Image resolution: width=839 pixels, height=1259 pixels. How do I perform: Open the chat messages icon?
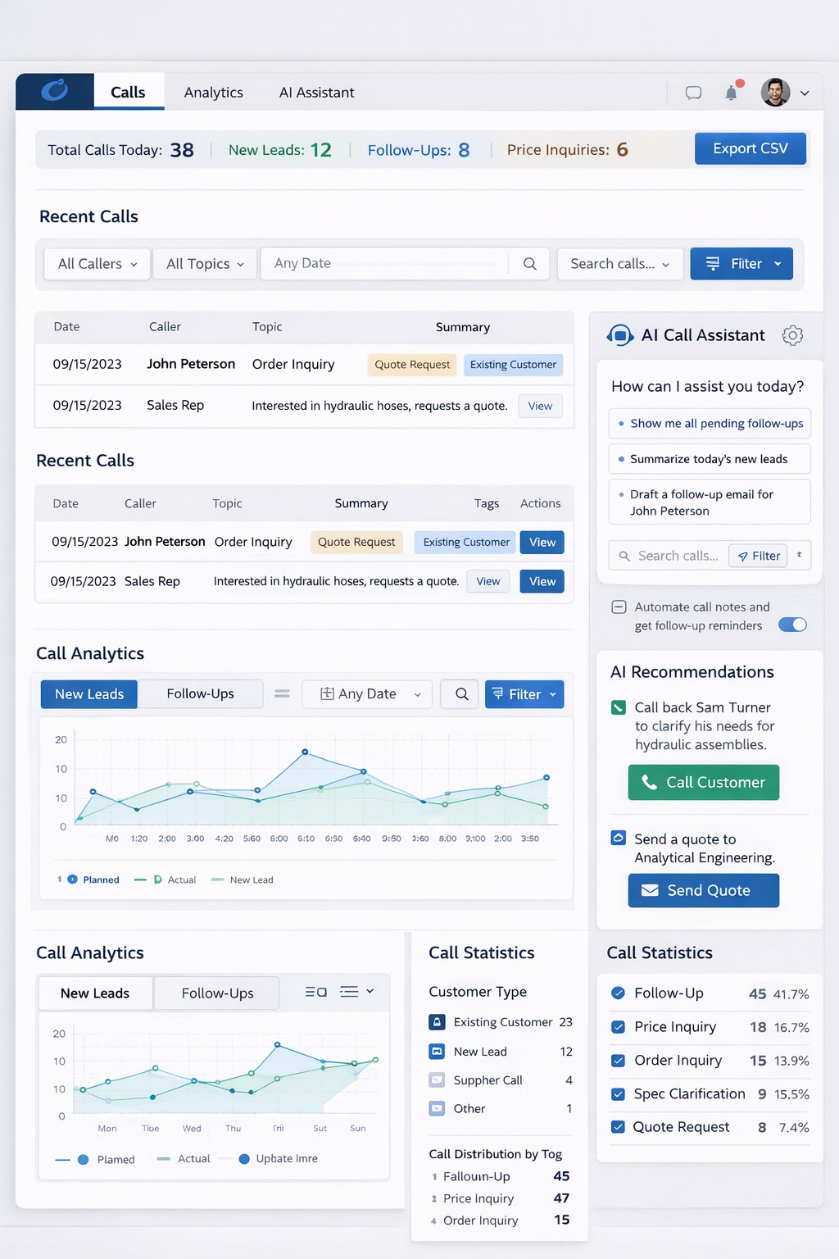(693, 93)
